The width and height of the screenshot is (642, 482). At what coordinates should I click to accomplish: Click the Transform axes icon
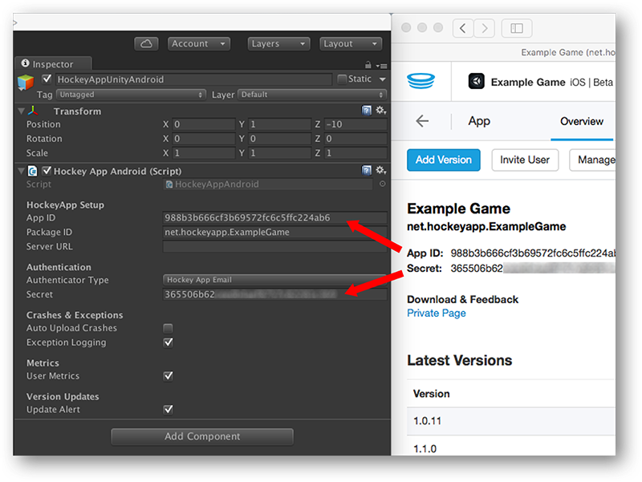pos(33,111)
